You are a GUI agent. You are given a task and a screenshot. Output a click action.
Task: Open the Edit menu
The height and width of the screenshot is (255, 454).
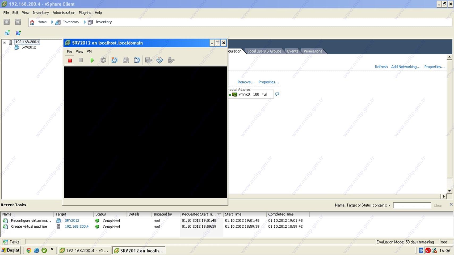click(15, 12)
